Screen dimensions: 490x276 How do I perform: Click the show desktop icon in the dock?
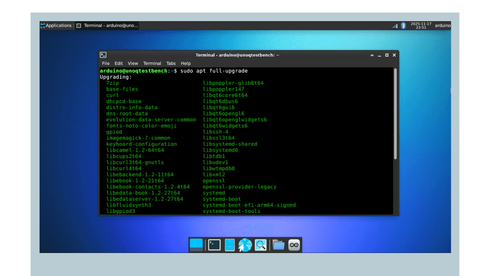pyautogui.click(x=196, y=245)
